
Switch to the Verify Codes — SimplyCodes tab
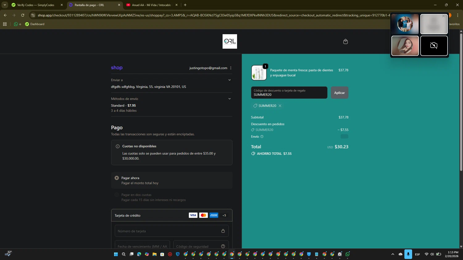pos(36,5)
